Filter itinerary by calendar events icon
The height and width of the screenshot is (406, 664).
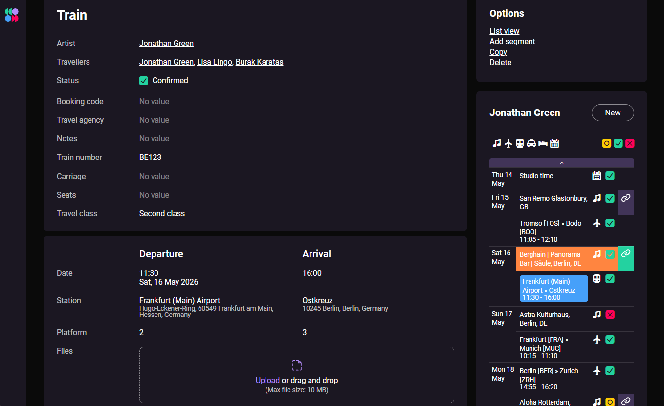coord(554,143)
